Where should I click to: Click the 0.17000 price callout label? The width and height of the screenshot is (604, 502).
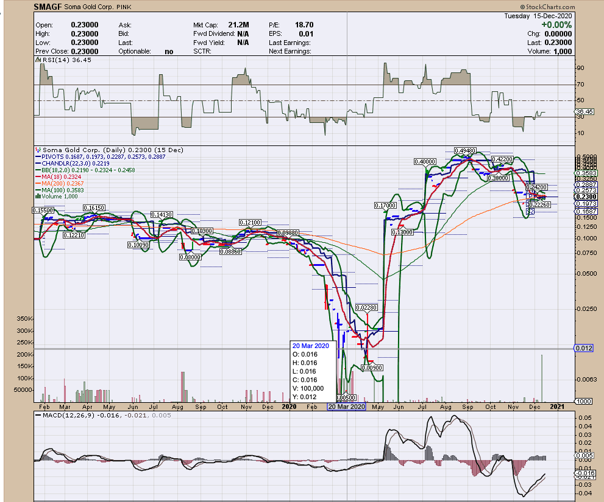pyautogui.click(x=386, y=206)
